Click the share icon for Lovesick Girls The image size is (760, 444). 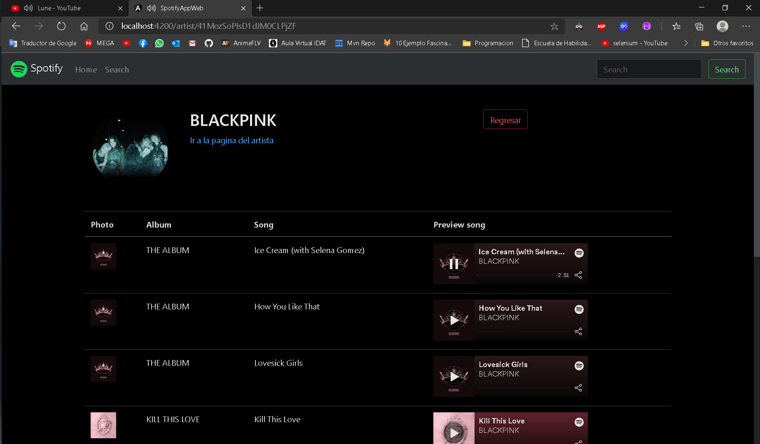coord(578,388)
